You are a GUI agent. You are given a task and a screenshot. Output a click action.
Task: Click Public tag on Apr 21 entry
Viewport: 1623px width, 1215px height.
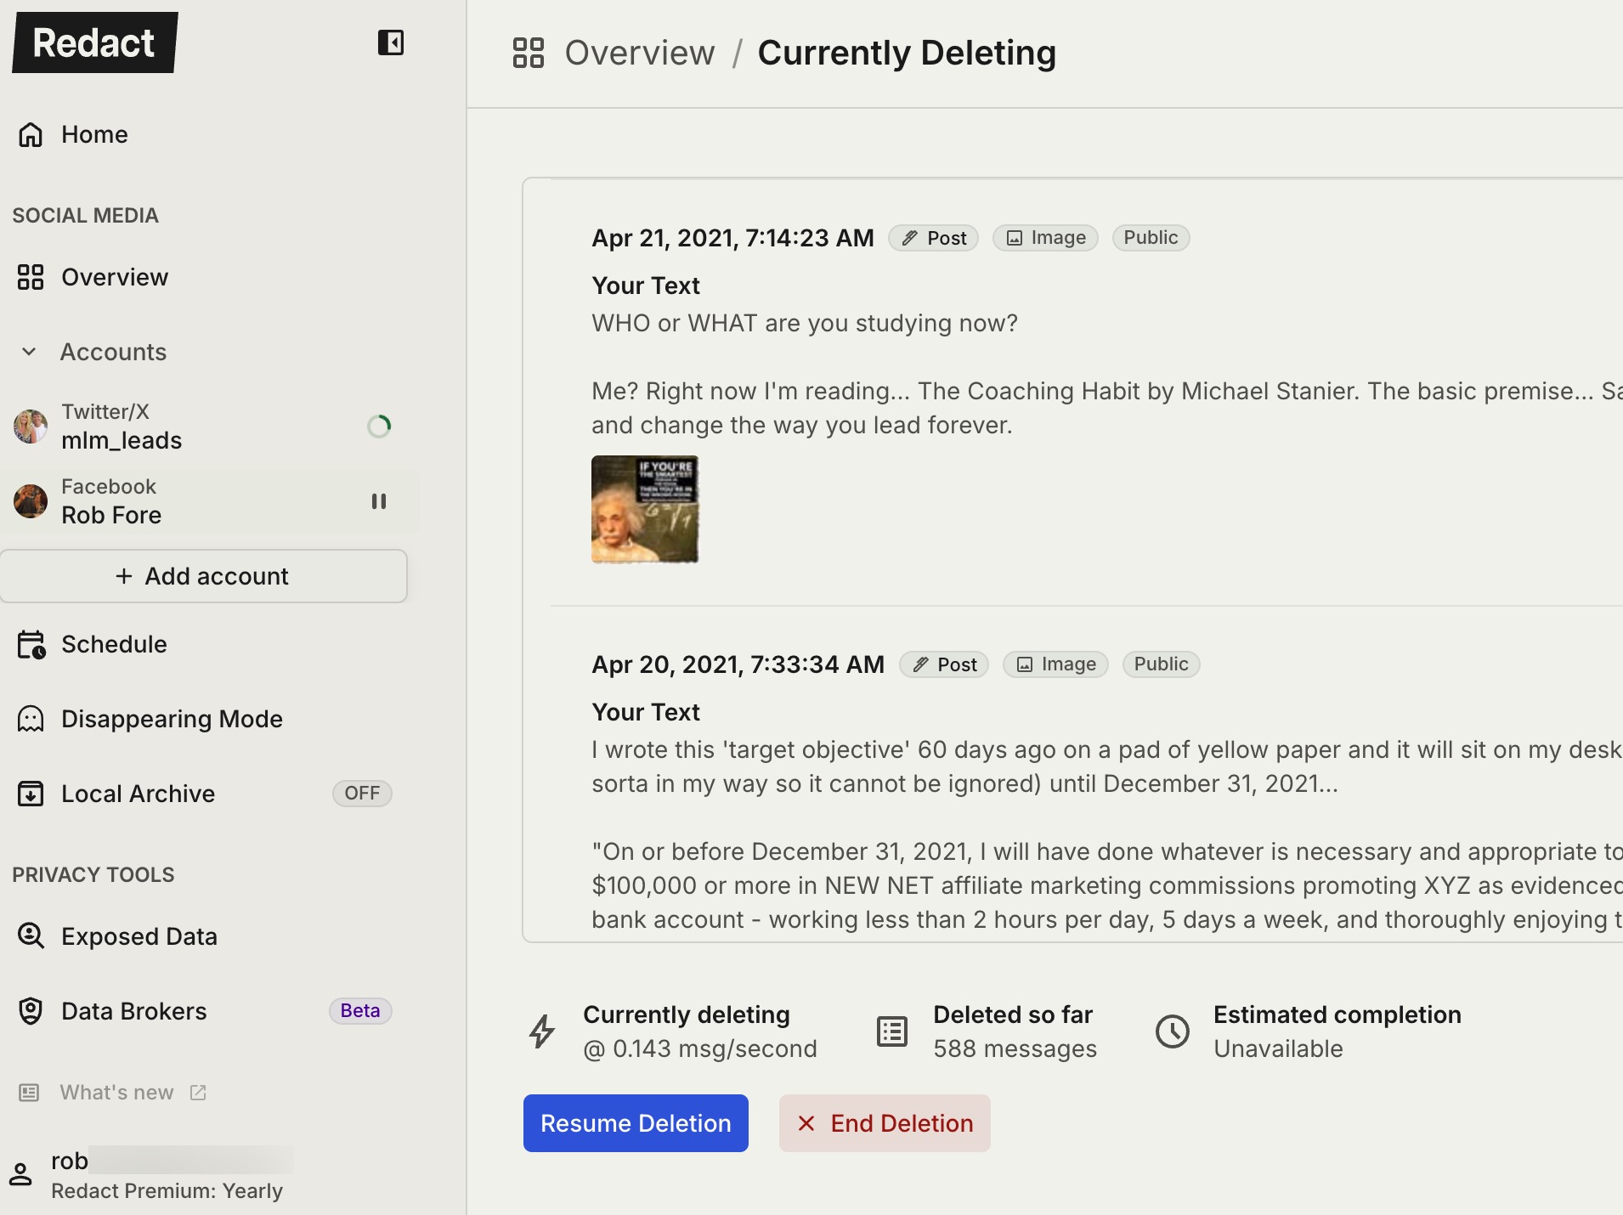pos(1151,238)
